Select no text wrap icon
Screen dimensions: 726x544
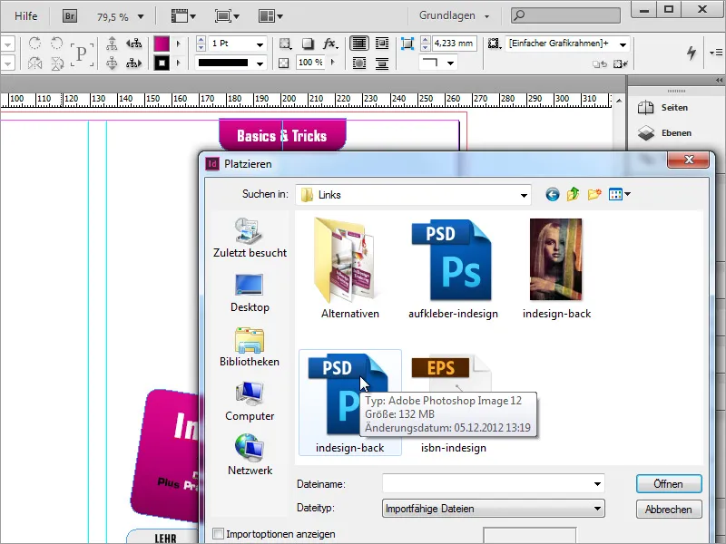359,44
